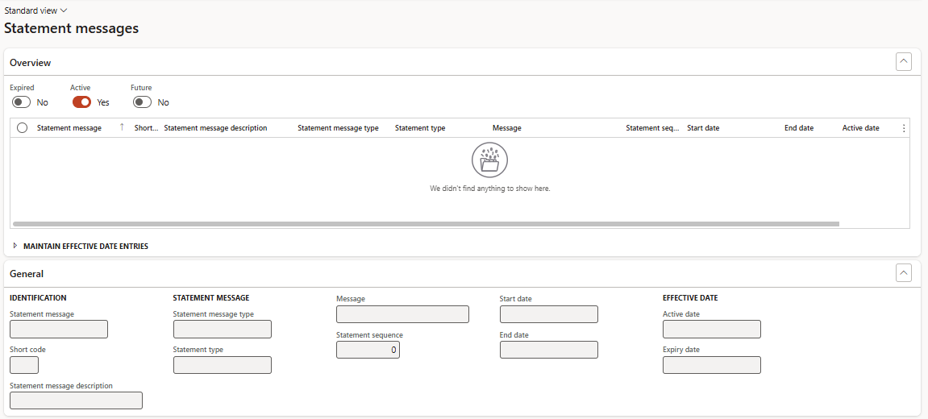Viewport: 928px width, 419px height.
Task: Click the Statement message input field
Action: [59, 329]
